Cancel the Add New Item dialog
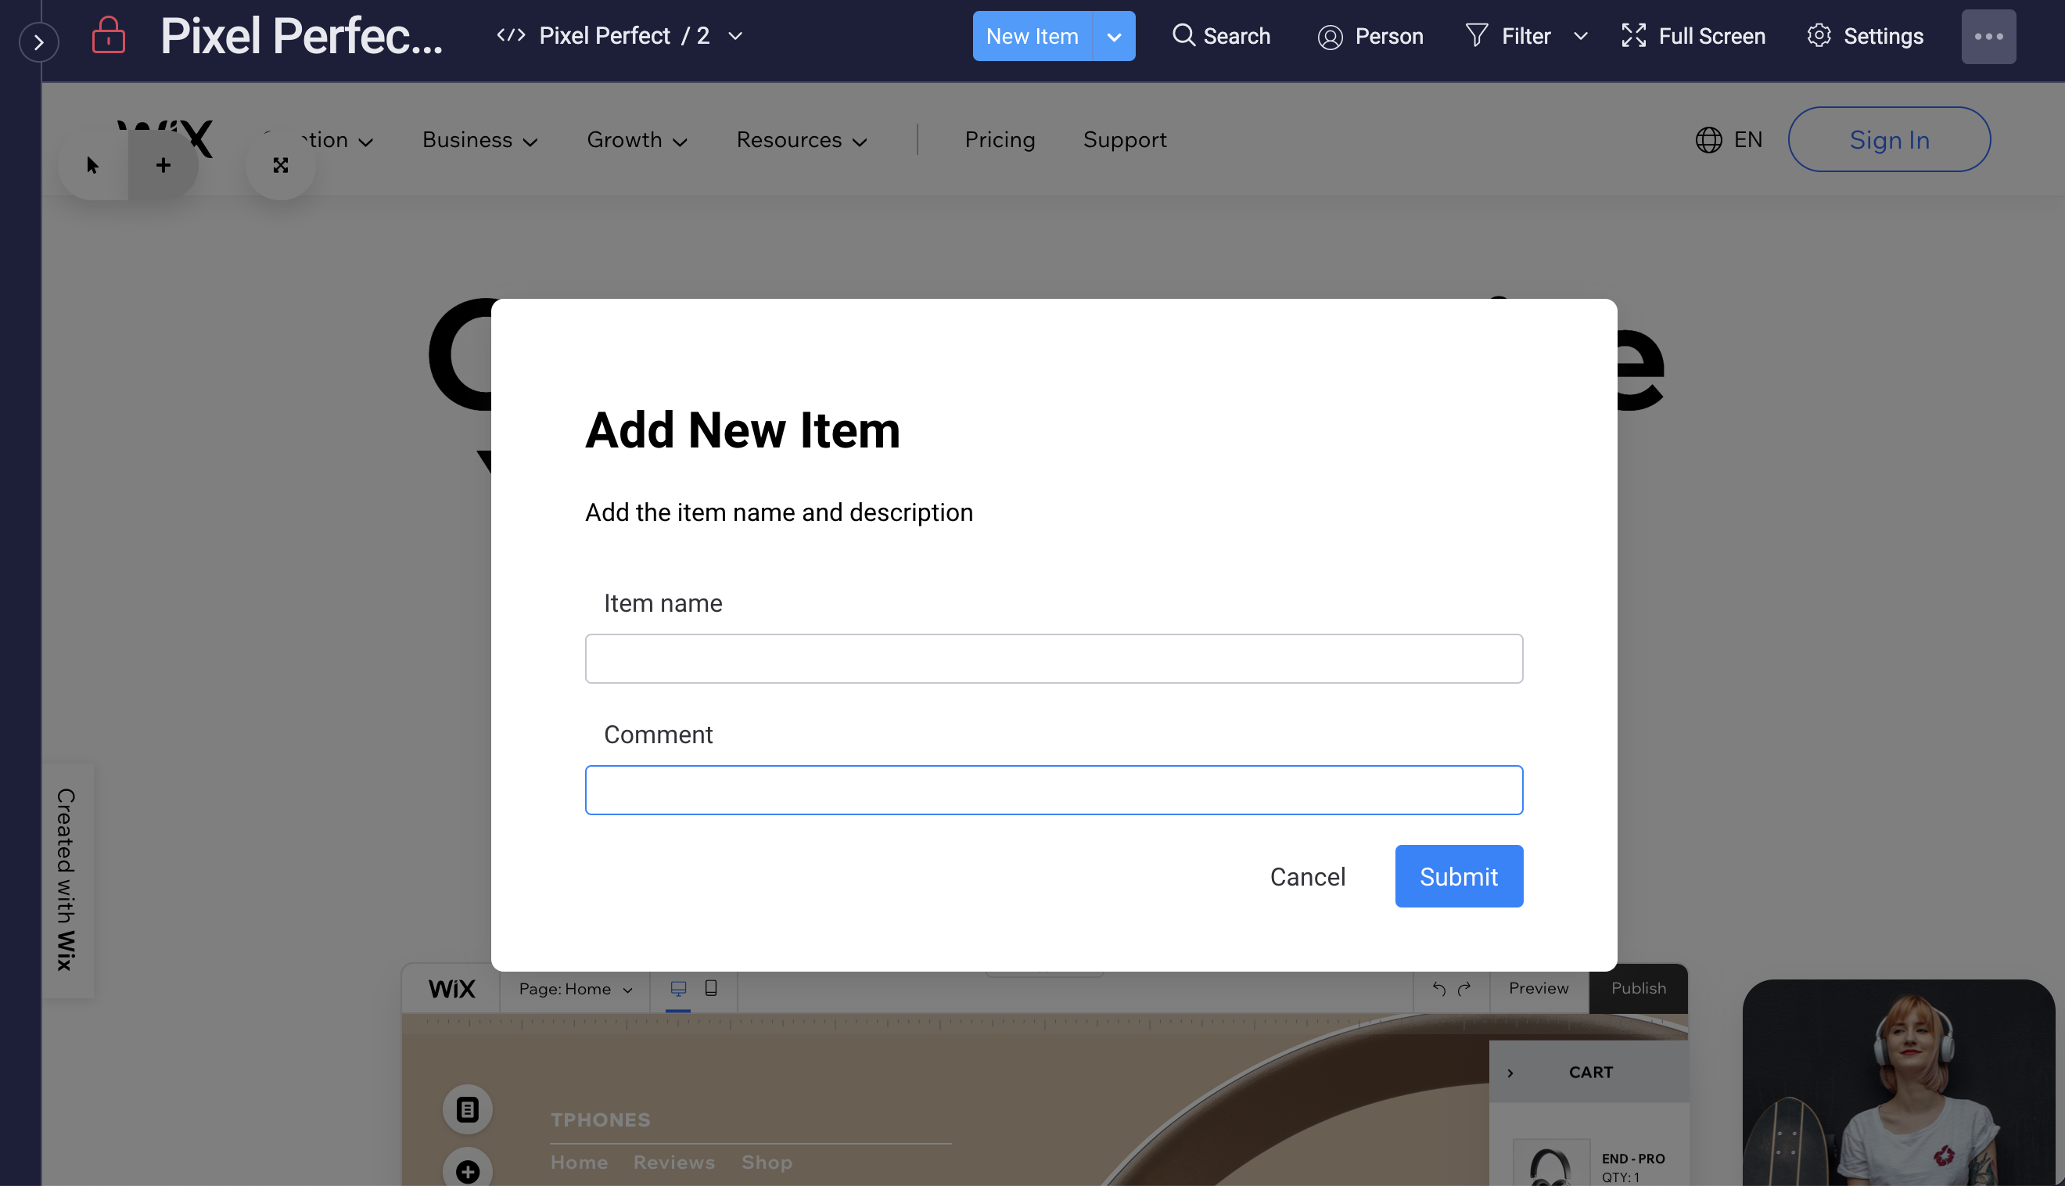2065x1186 pixels. click(x=1307, y=876)
